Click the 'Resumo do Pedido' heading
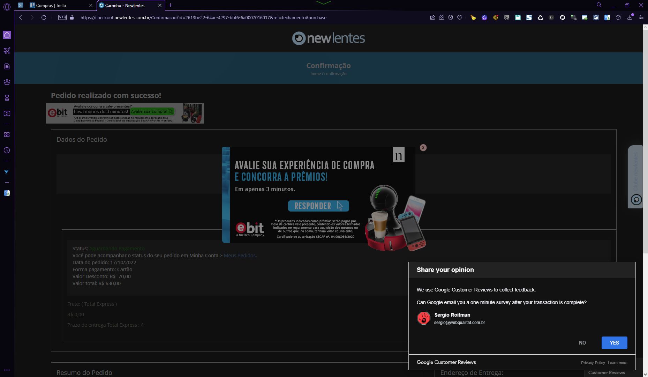This screenshot has width=648, height=377. 84,372
